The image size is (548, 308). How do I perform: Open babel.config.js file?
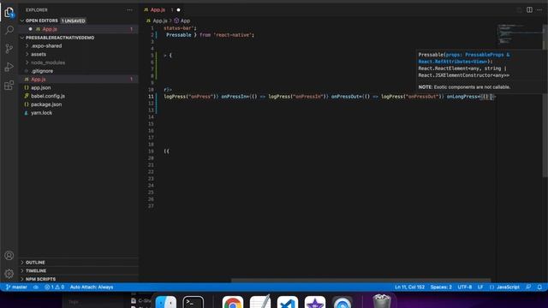tap(79, 96)
